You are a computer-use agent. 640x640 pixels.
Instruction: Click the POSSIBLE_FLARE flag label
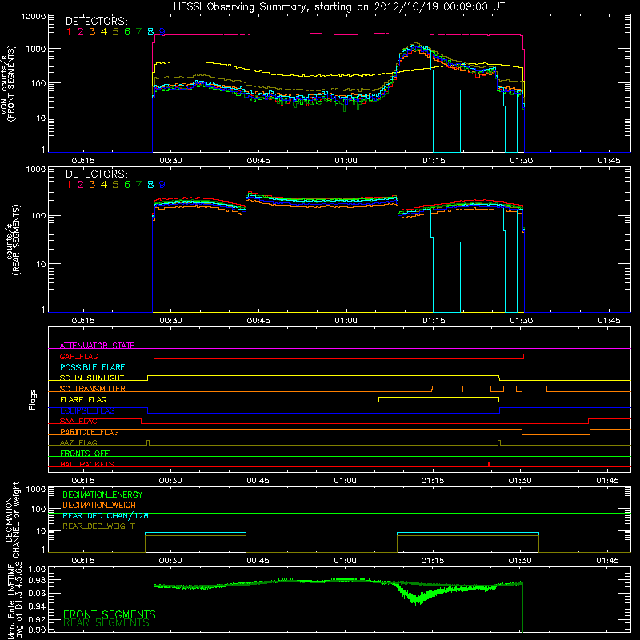coord(92,367)
